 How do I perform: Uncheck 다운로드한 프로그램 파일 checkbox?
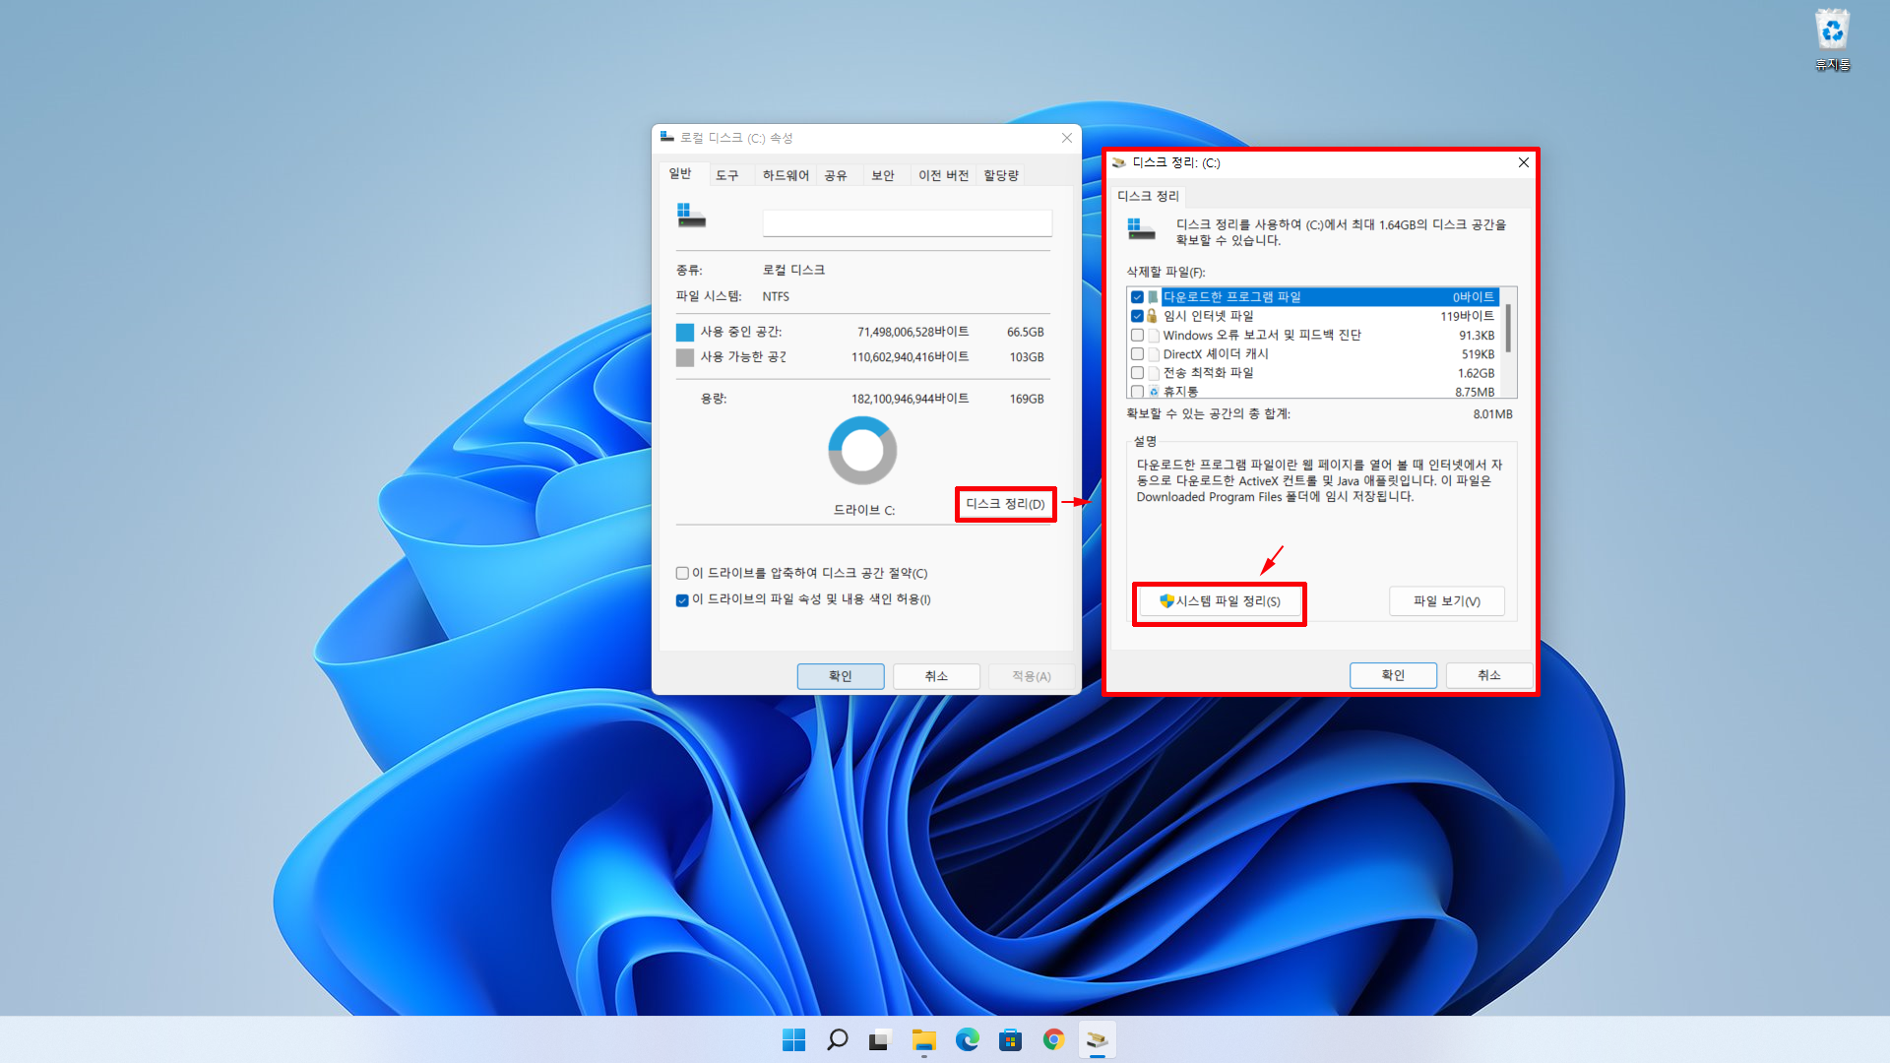pyautogui.click(x=1137, y=297)
